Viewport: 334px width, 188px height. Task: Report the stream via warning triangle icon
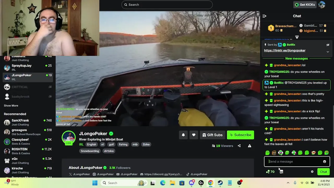[x=250, y=146]
